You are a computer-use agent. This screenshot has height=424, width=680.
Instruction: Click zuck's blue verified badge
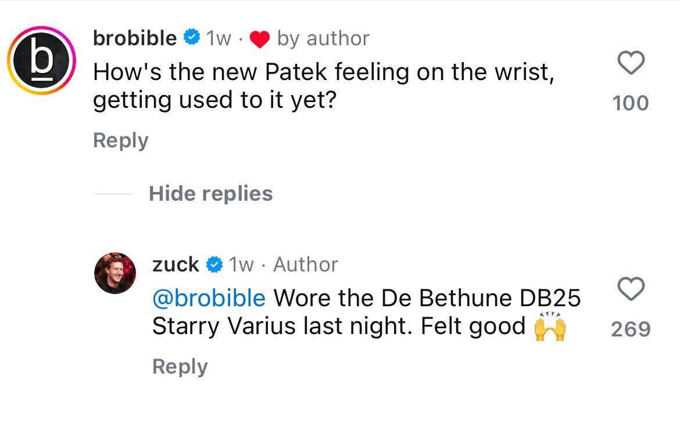click(x=215, y=264)
